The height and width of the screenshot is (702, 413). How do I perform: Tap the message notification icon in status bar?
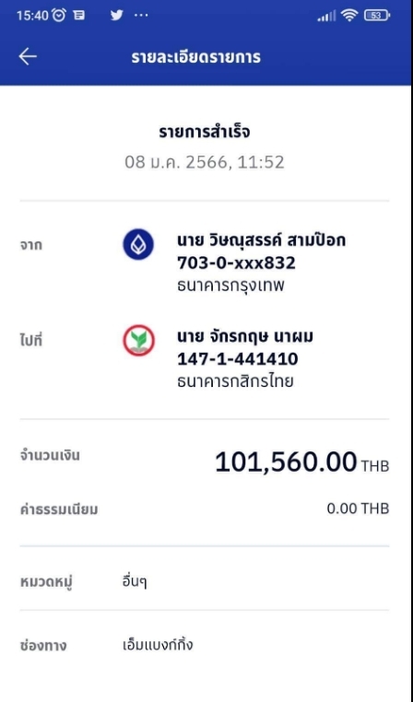click(x=79, y=16)
